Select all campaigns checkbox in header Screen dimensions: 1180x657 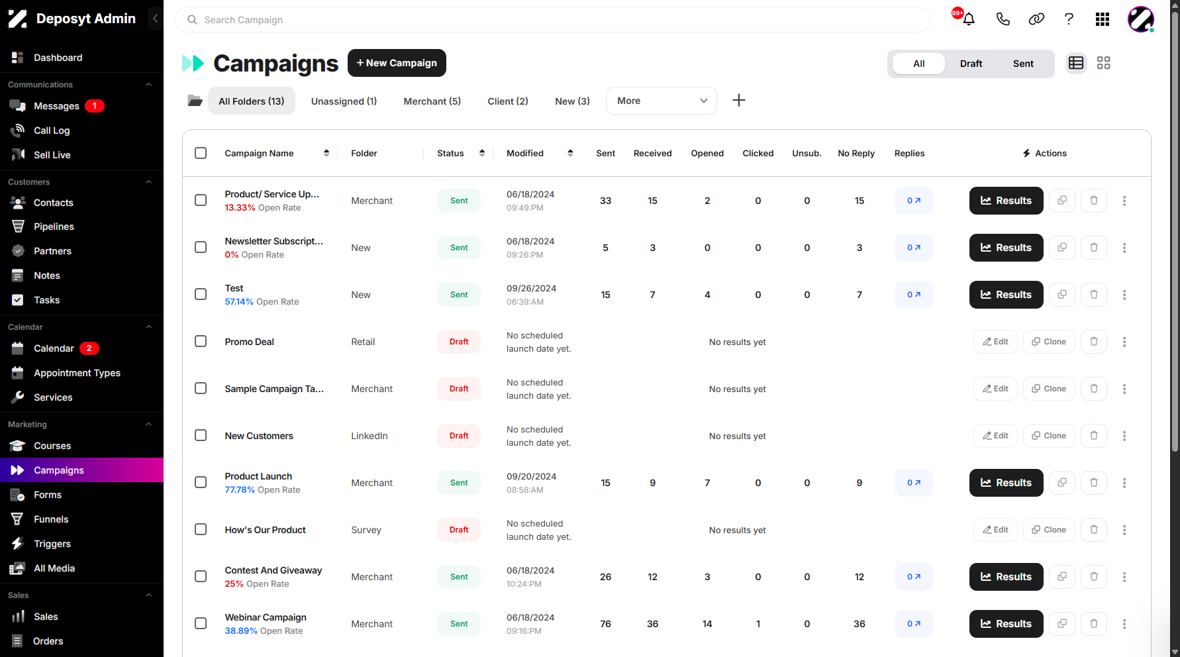click(x=201, y=153)
